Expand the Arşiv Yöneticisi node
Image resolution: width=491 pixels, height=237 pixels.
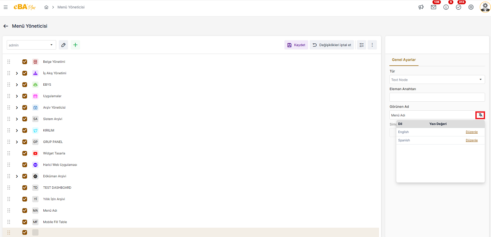(x=17, y=108)
